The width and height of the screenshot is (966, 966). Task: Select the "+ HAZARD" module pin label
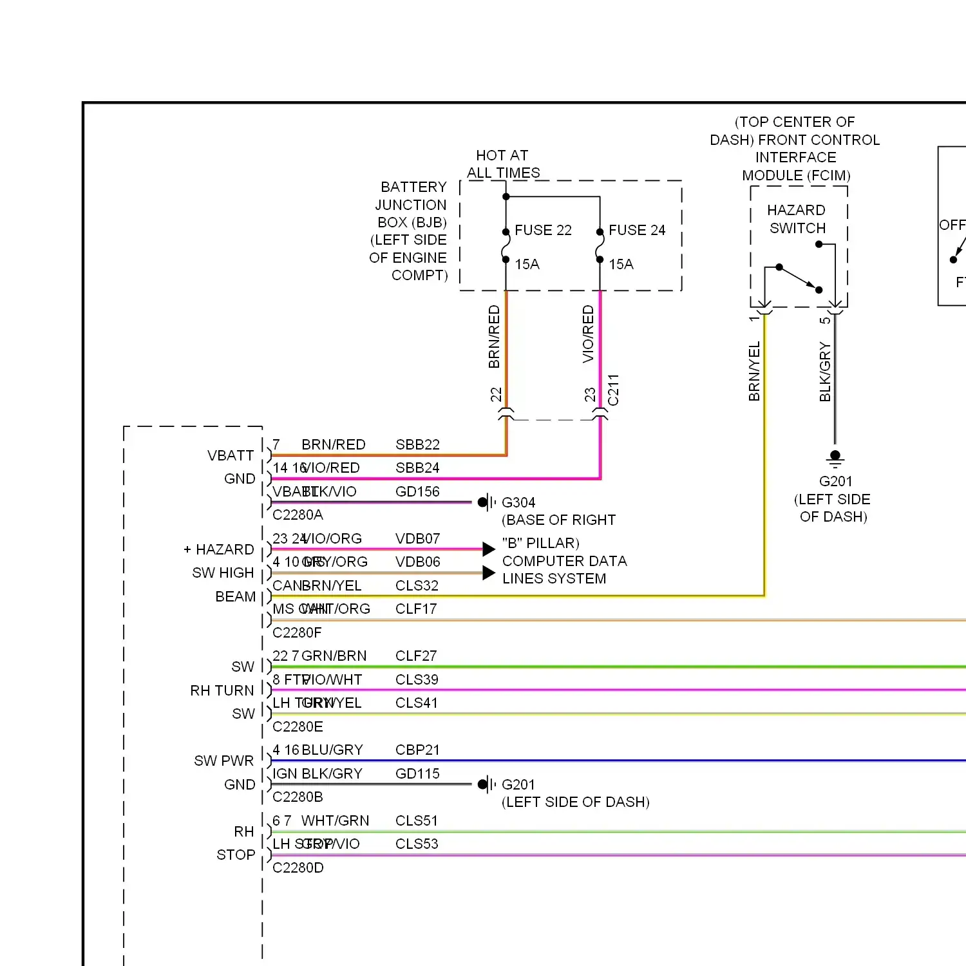[219, 549]
